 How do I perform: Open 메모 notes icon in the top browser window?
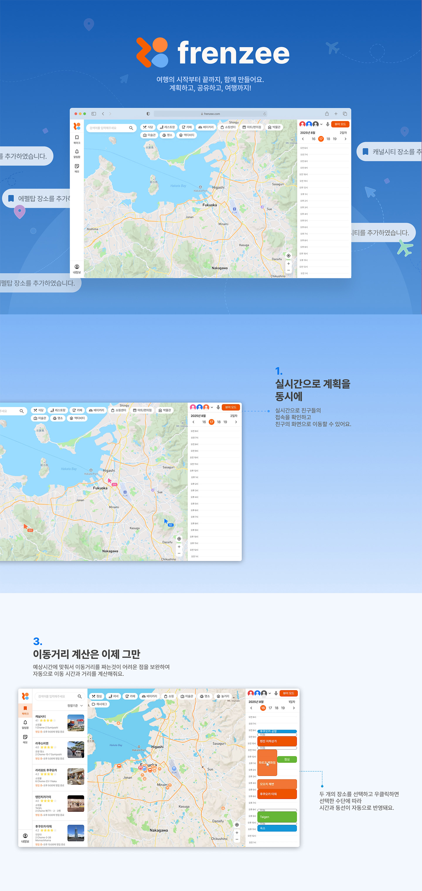77,168
